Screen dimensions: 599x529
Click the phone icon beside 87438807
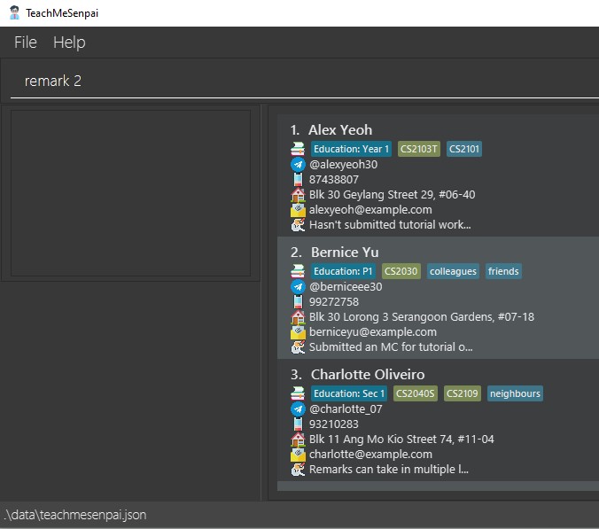pos(298,180)
